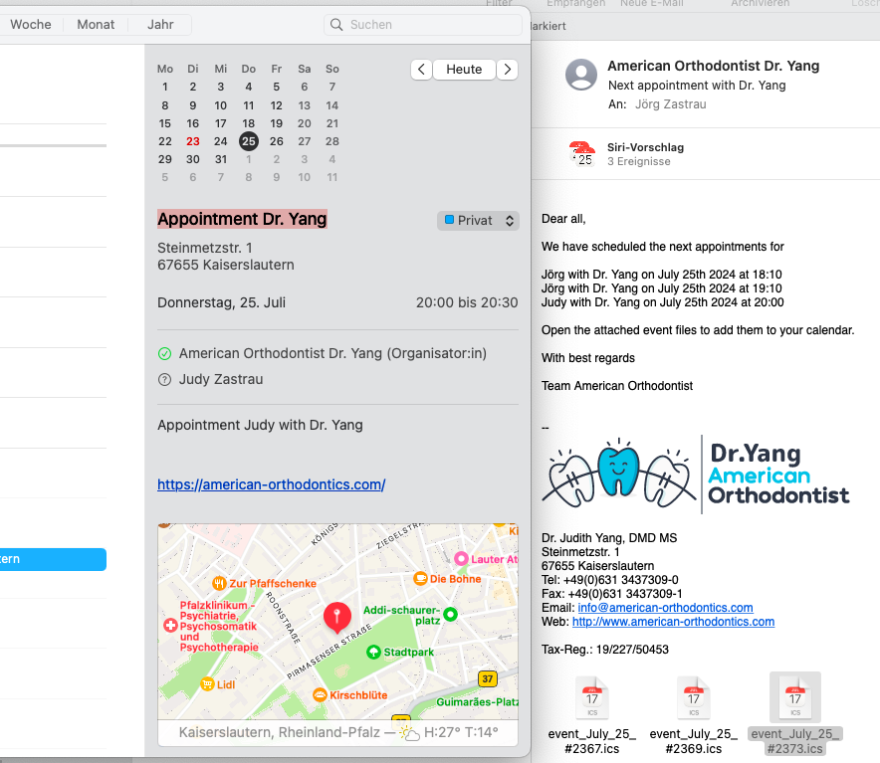Click the Appointment Judy with Dr. Yang note
The height and width of the screenshot is (763, 880).
260,425
